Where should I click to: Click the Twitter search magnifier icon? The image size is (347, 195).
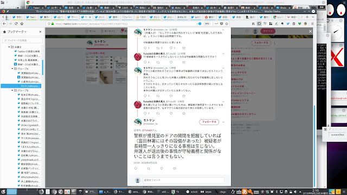pyautogui.click(x=247, y=31)
